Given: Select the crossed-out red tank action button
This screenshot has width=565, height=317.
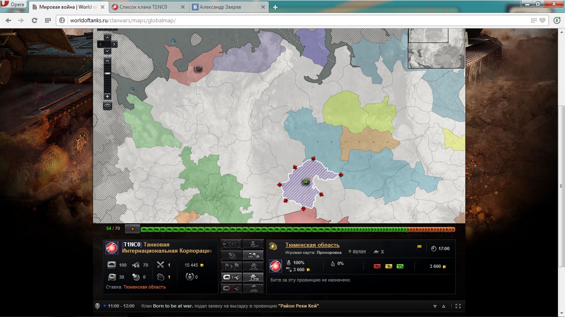Looking at the screenshot, I should click(231, 288).
